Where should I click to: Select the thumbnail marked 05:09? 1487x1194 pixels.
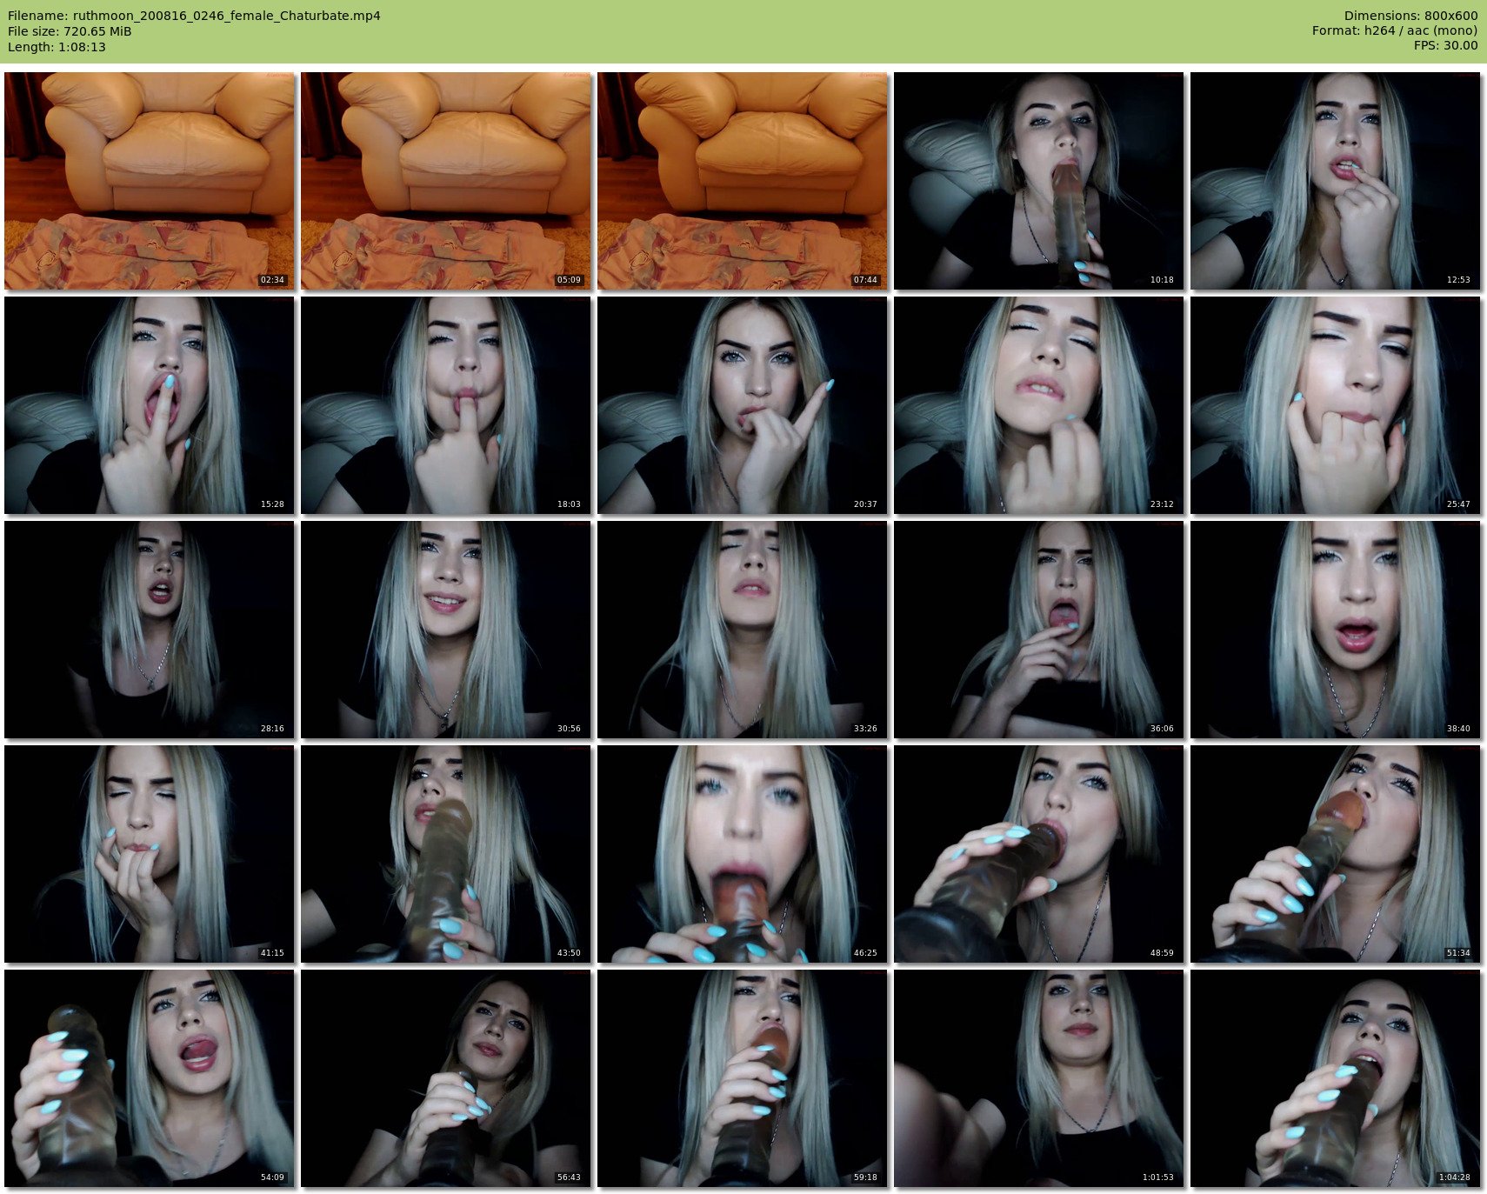446,181
